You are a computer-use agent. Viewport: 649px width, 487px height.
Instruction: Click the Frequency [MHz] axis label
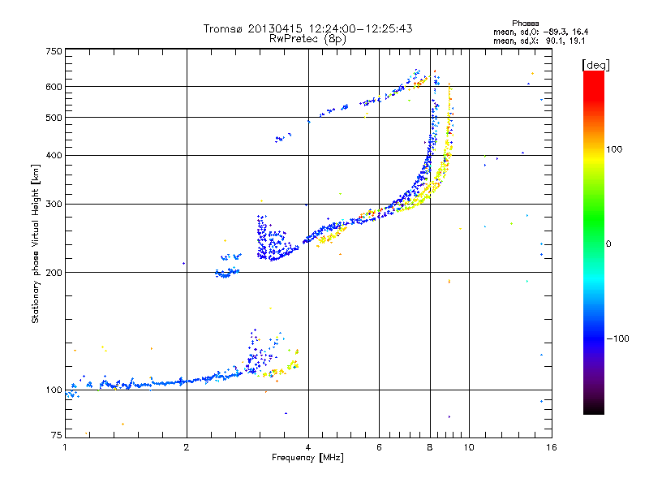(x=307, y=458)
